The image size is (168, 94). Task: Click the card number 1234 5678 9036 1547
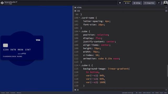pos(17,50)
